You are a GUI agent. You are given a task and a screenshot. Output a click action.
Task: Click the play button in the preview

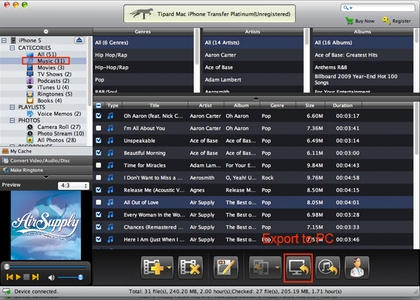(18, 277)
